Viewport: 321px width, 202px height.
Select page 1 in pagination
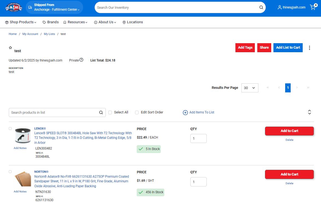tap(288, 88)
